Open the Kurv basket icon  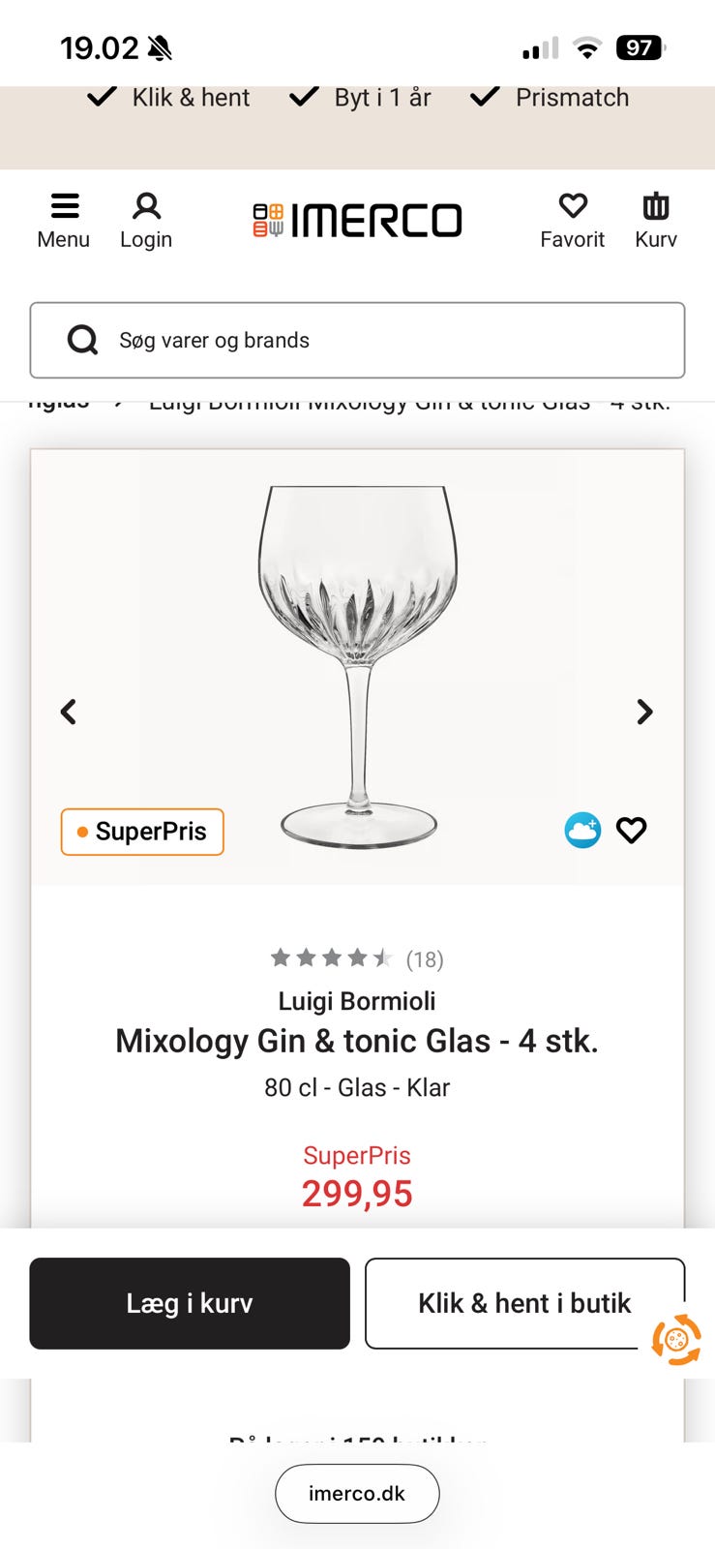click(656, 207)
